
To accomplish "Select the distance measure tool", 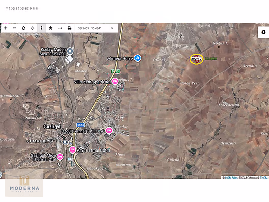I will (x=60, y=28).
